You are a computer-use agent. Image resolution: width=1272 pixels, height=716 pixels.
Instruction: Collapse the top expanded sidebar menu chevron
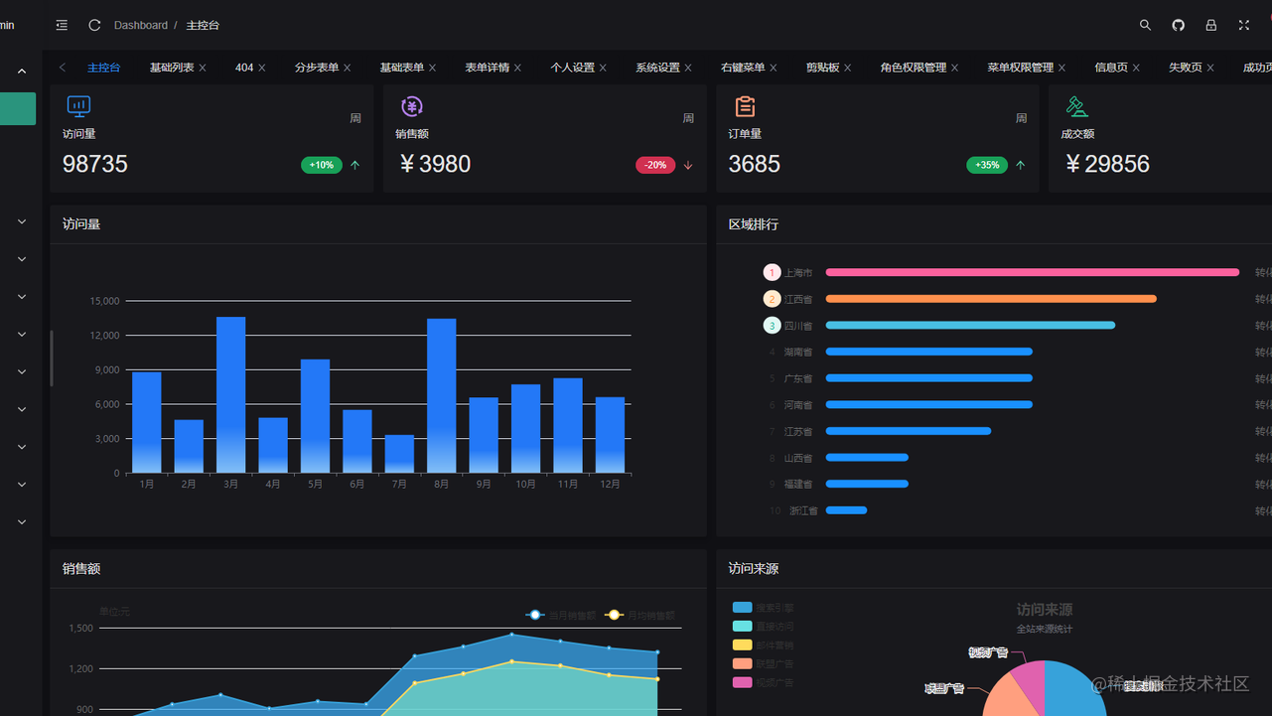22,72
